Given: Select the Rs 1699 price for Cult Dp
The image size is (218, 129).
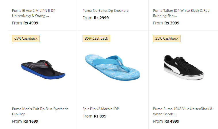Looking at the screenshot, I should [x=31, y=121].
